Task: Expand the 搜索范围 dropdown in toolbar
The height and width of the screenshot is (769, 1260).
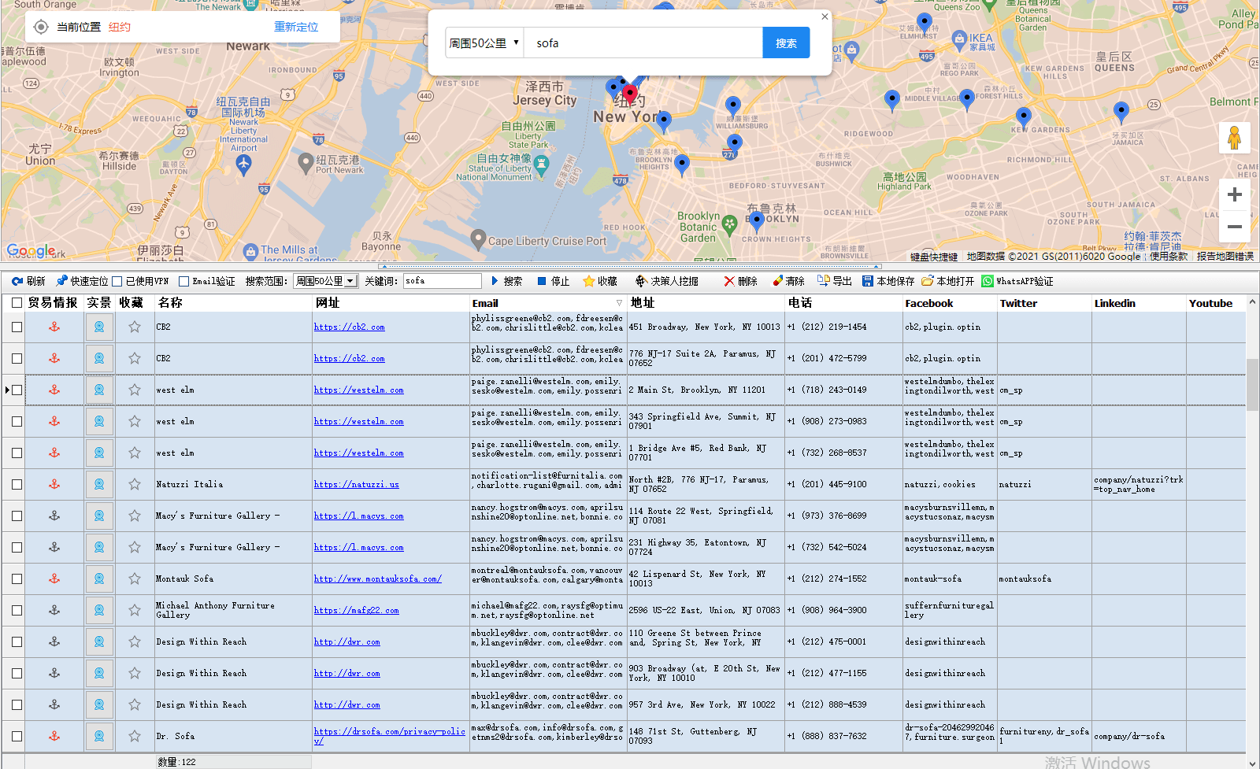Action: pyautogui.click(x=350, y=281)
